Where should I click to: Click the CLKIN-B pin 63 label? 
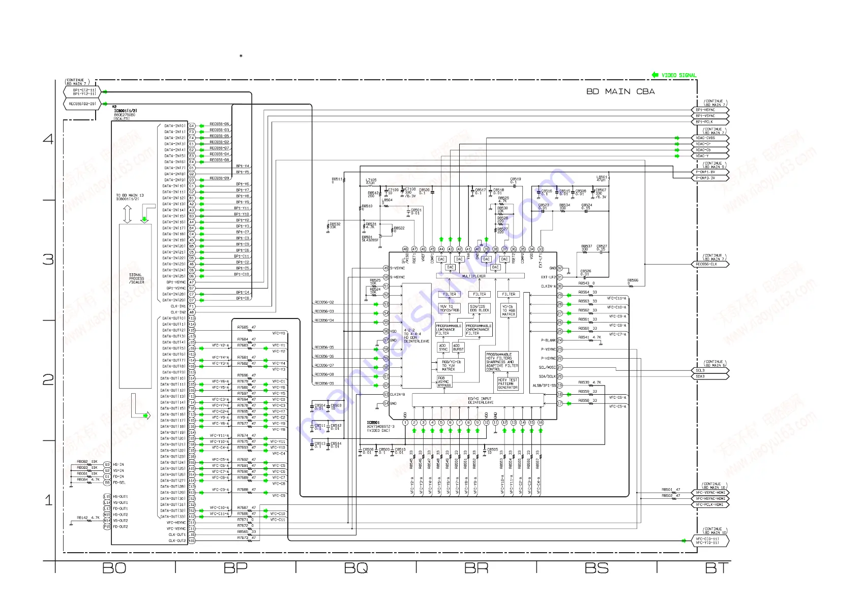[x=398, y=394]
